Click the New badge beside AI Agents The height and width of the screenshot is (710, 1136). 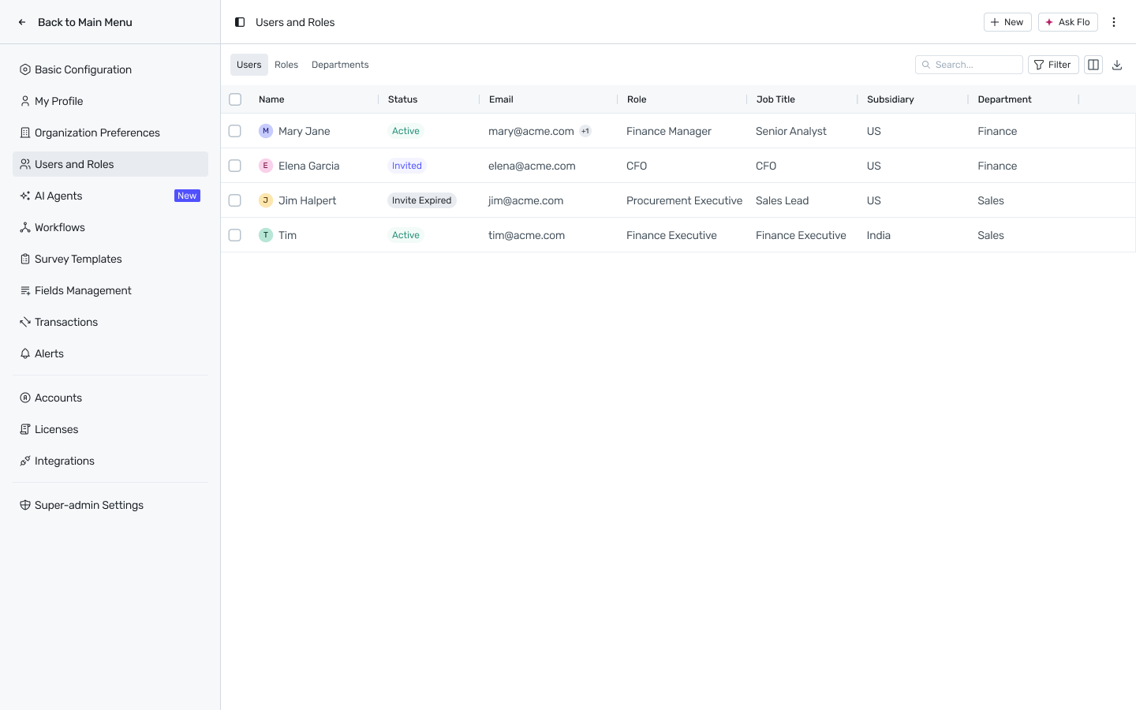tap(187, 196)
